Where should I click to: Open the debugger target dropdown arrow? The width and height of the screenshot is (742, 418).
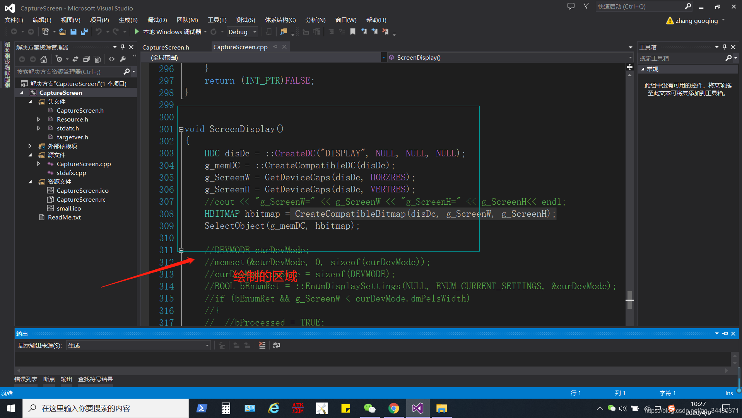(x=205, y=32)
